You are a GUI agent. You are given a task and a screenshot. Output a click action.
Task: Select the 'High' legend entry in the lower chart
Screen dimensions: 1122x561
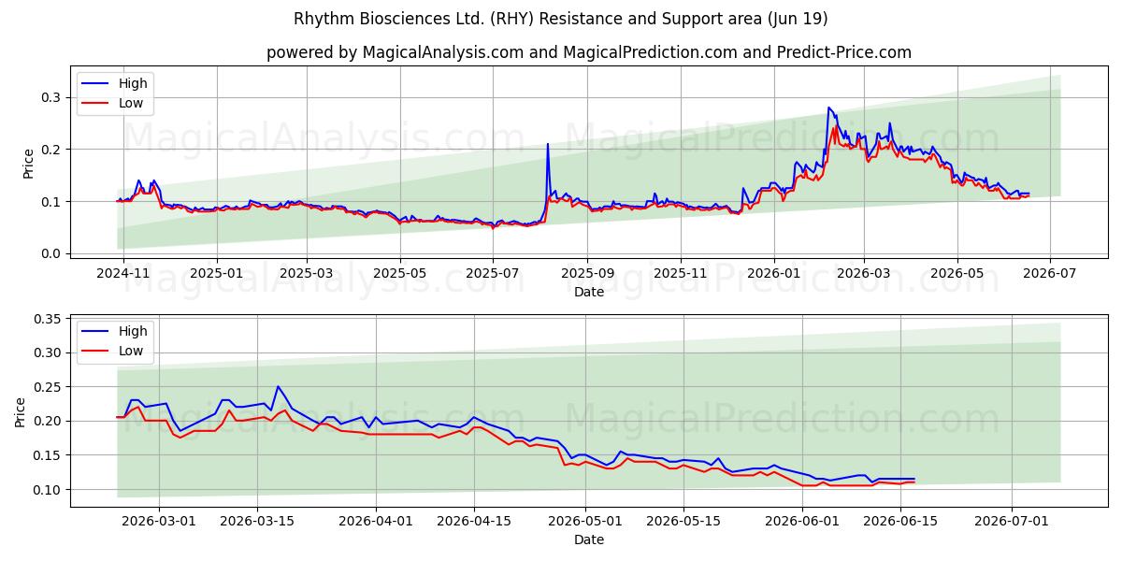pos(133,331)
